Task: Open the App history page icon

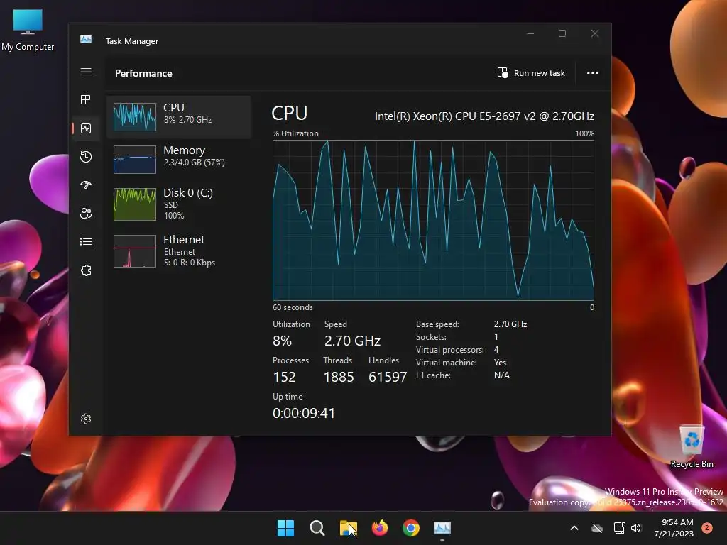Action: (86, 157)
